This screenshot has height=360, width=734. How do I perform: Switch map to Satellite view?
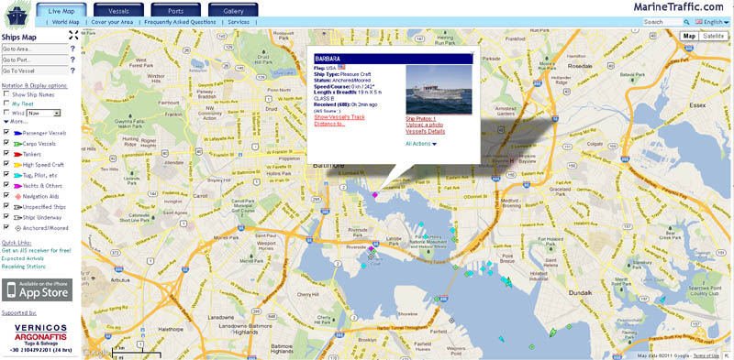(714, 37)
